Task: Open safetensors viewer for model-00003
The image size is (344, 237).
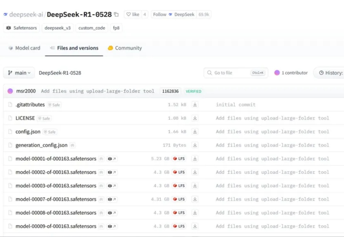Action: point(112,186)
